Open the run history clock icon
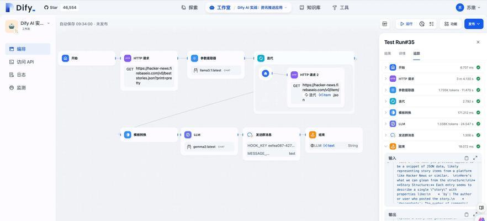 coord(422,24)
